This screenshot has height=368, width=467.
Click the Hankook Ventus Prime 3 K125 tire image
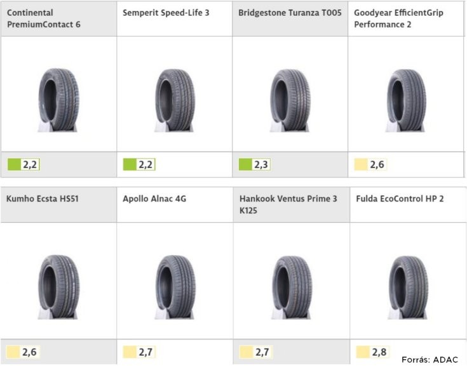point(292,287)
